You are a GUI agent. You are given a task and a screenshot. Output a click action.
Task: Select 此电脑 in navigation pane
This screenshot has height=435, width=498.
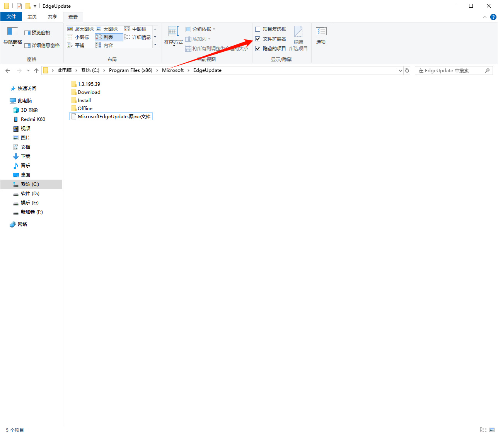(x=21, y=101)
